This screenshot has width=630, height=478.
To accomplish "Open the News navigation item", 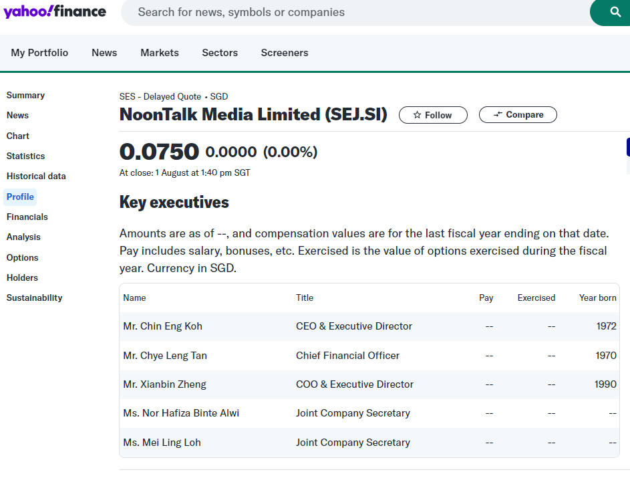I will [104, 53].
